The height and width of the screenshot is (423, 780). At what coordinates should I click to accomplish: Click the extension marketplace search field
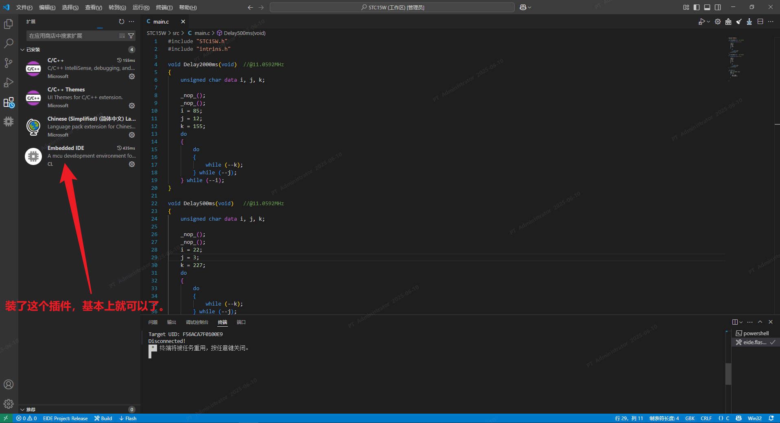coord(73,36)
